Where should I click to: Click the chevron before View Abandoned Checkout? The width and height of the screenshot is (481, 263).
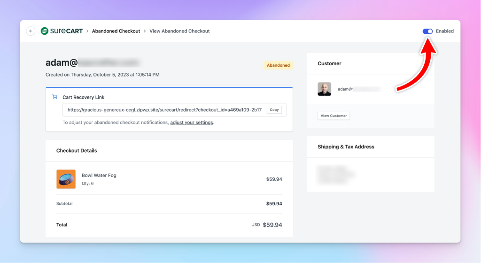tap(145, 31)
